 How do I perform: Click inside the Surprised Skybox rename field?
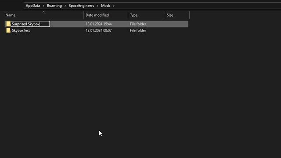[30, 24]
